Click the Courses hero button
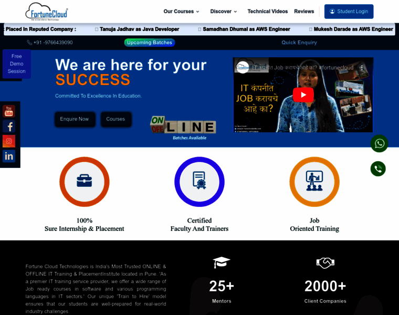The height and width of the screenshot is (315, 399). click(x=116, y=119)
